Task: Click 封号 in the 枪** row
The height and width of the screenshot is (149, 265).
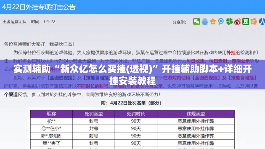Action: [x=94, y=121]
